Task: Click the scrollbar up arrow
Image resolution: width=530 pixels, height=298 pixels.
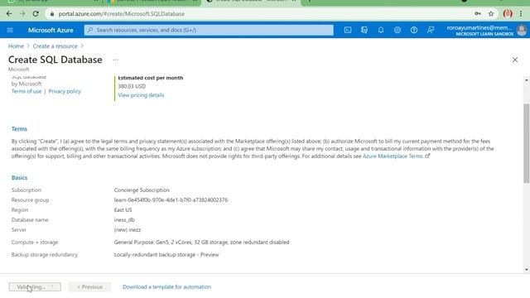Action: pos(527,80)
